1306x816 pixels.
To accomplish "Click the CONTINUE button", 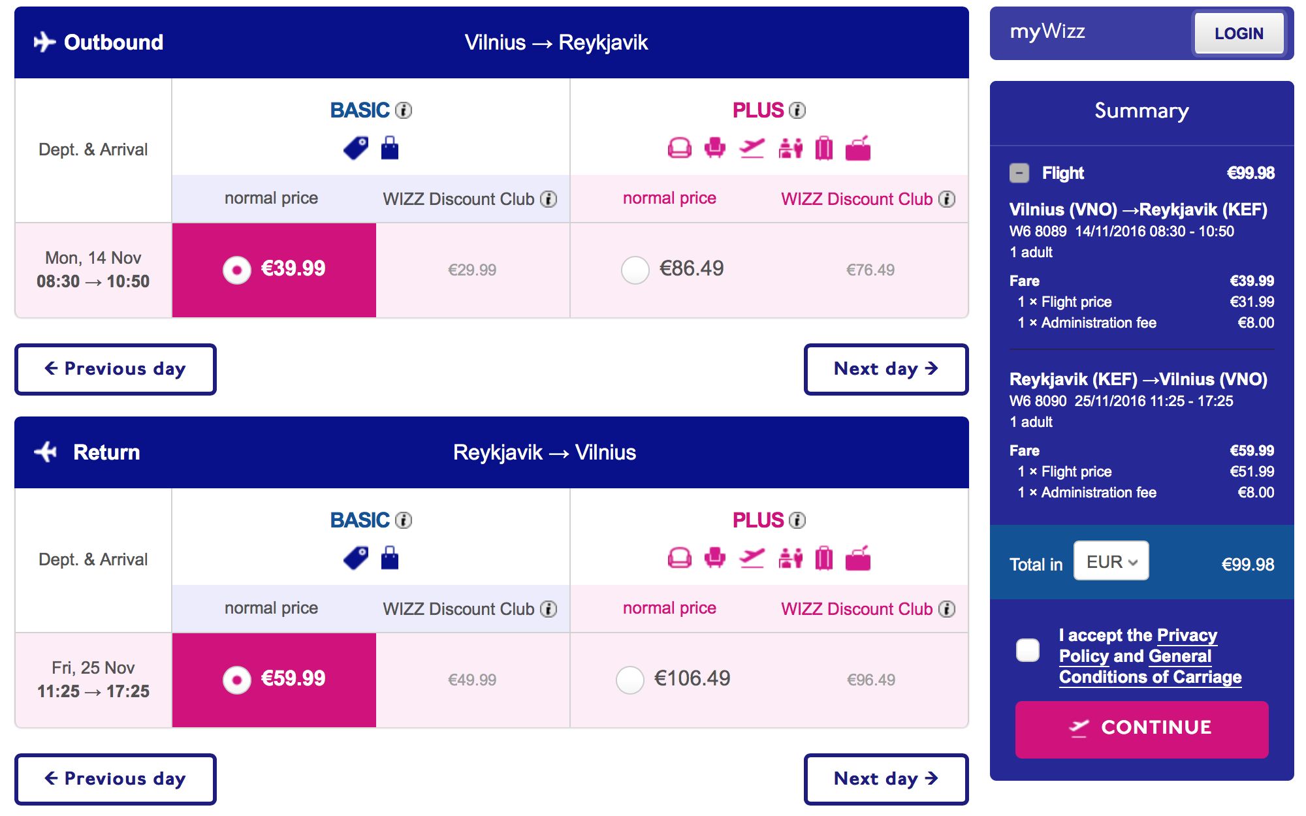I will 1141,729.
